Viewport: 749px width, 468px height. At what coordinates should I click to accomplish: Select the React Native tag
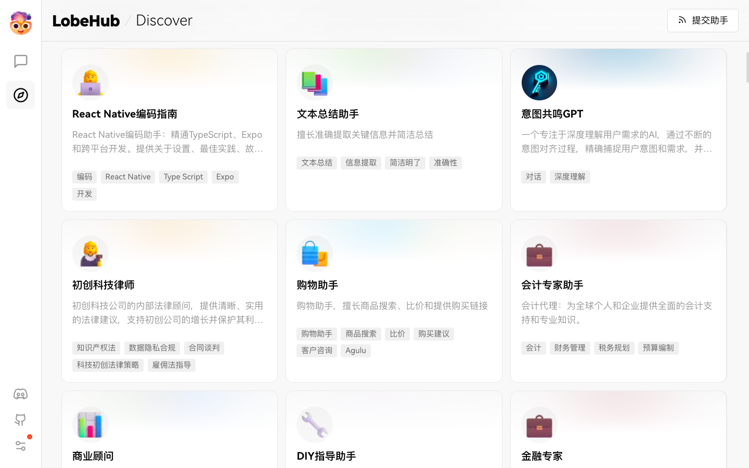(x=128, y=177)
